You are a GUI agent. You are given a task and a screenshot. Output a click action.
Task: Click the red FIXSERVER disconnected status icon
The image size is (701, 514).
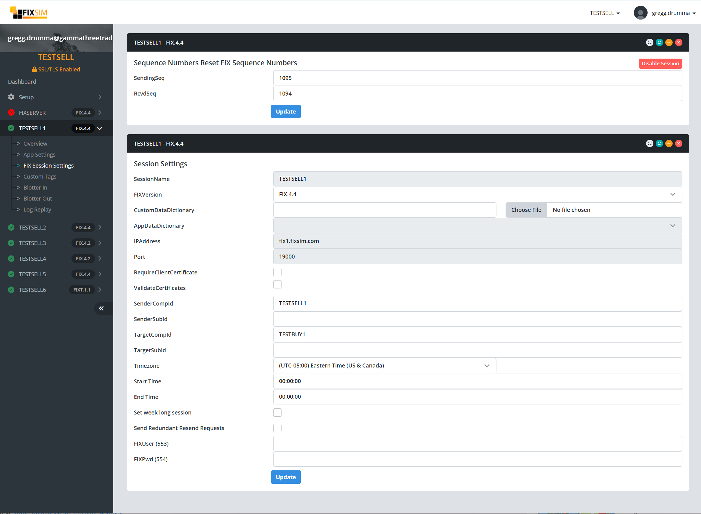[11, 112]
